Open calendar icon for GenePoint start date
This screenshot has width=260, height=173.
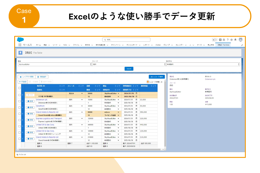(137, 106)
